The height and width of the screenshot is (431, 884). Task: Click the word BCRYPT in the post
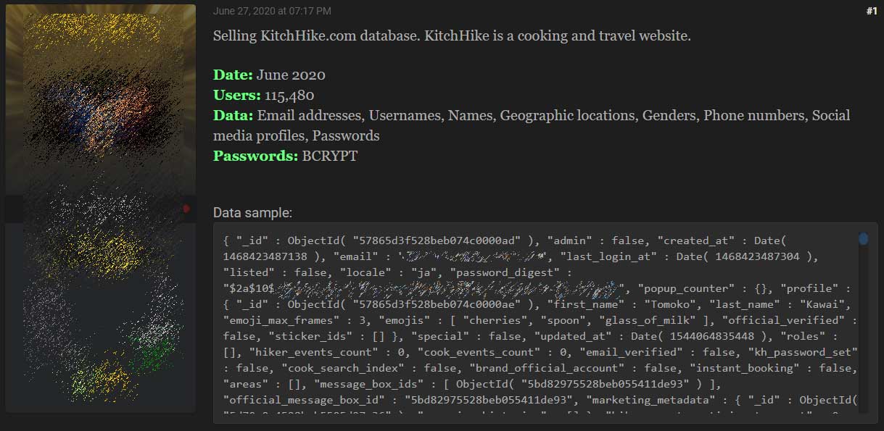[330, 156]
